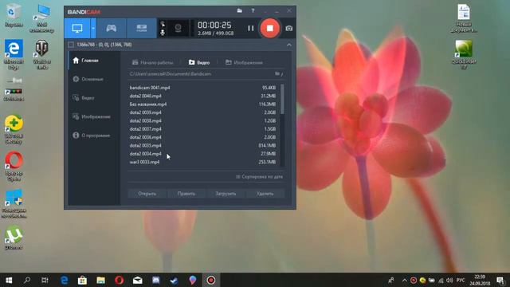510x287 pixels.
Task: Take a screenshot with camera icon
Action: [x=288, y=29]
